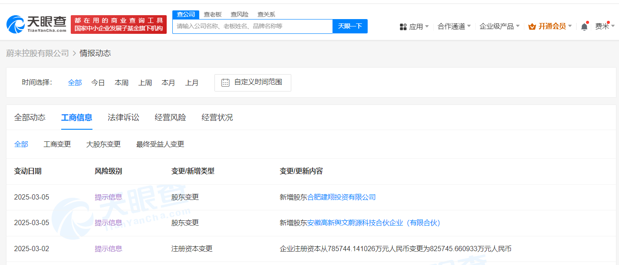This screenshot has height=265, width=619.
Task: Click 提示信息 in the 合肥建翔 row
Action: pos(109,197)
